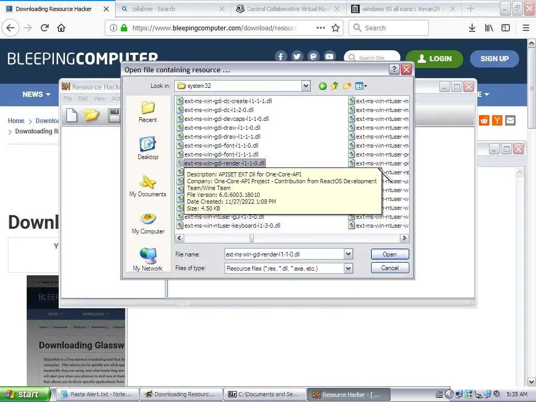This screenshot has width=536, height=402.
Task: Open BleepingComputer YouTube icon
Action: (330, 57)
